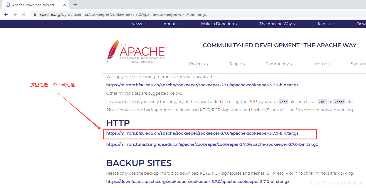Click the mirrors.bfsu.edu.cn link under HTTP

(202, 133)
